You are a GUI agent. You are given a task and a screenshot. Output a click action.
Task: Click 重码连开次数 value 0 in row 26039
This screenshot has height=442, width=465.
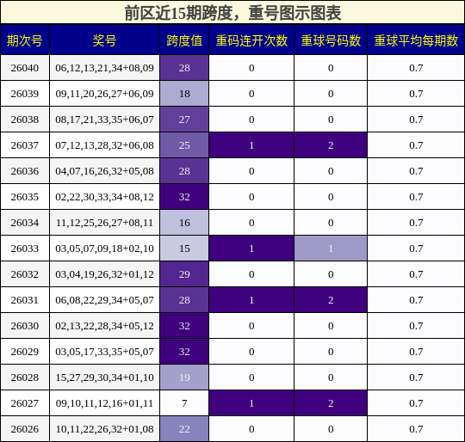pos(251,94)
